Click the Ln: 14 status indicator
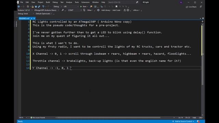The height and width of the screenshot is (123, 219). [180, 118]
